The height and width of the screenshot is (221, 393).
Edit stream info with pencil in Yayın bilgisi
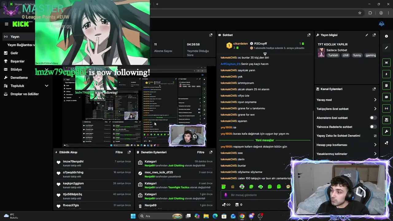pyautogui.click(x=367, y=35)
